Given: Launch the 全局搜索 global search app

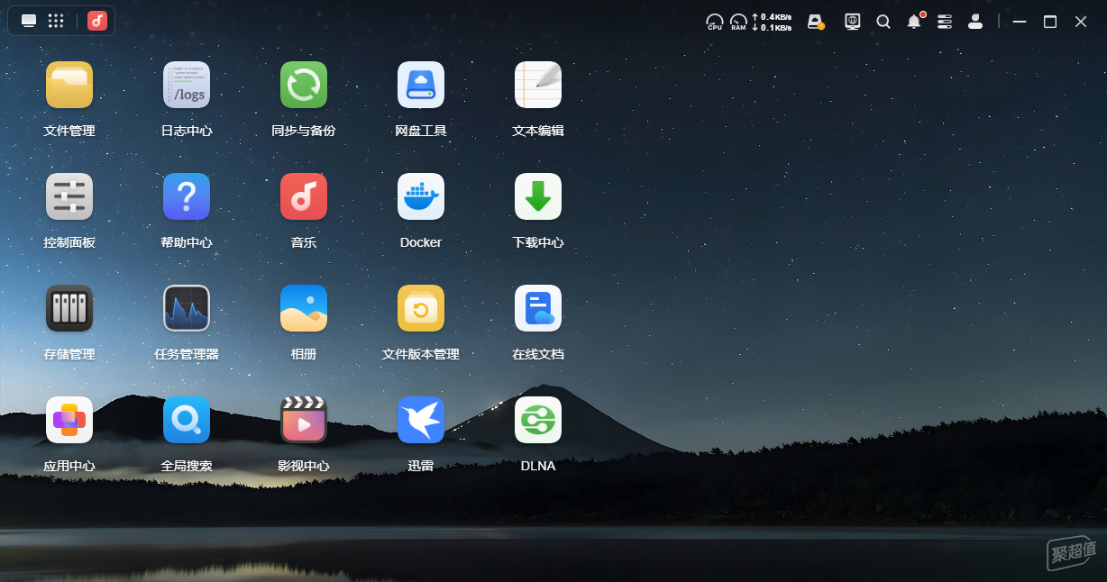Looking at the screenshot, I should click(x=187, y=420).
